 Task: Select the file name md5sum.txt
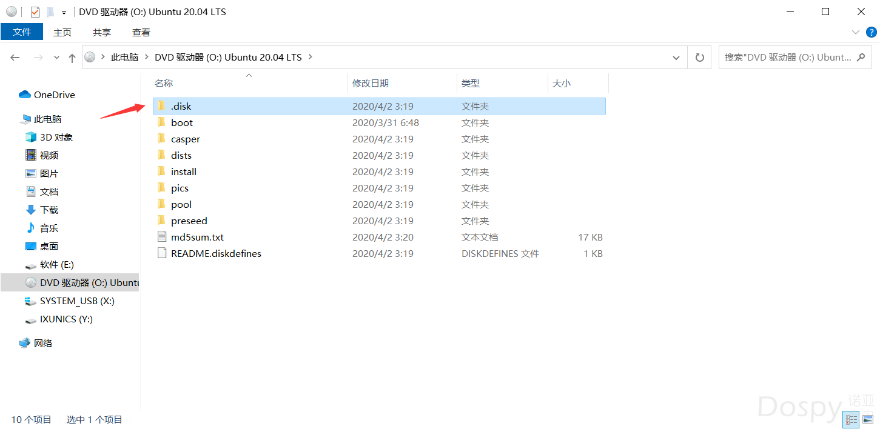[197, 237]
